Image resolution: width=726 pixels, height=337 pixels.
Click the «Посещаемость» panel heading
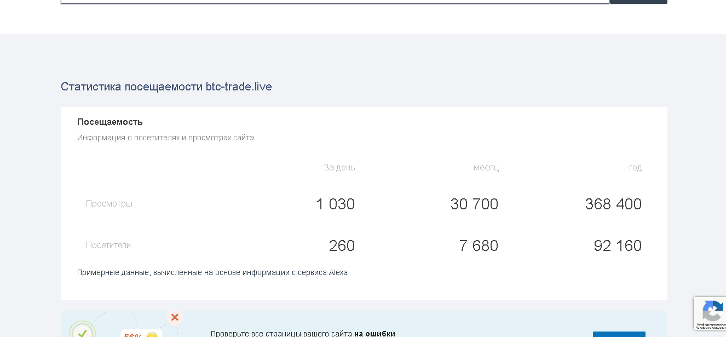[110, 122]
